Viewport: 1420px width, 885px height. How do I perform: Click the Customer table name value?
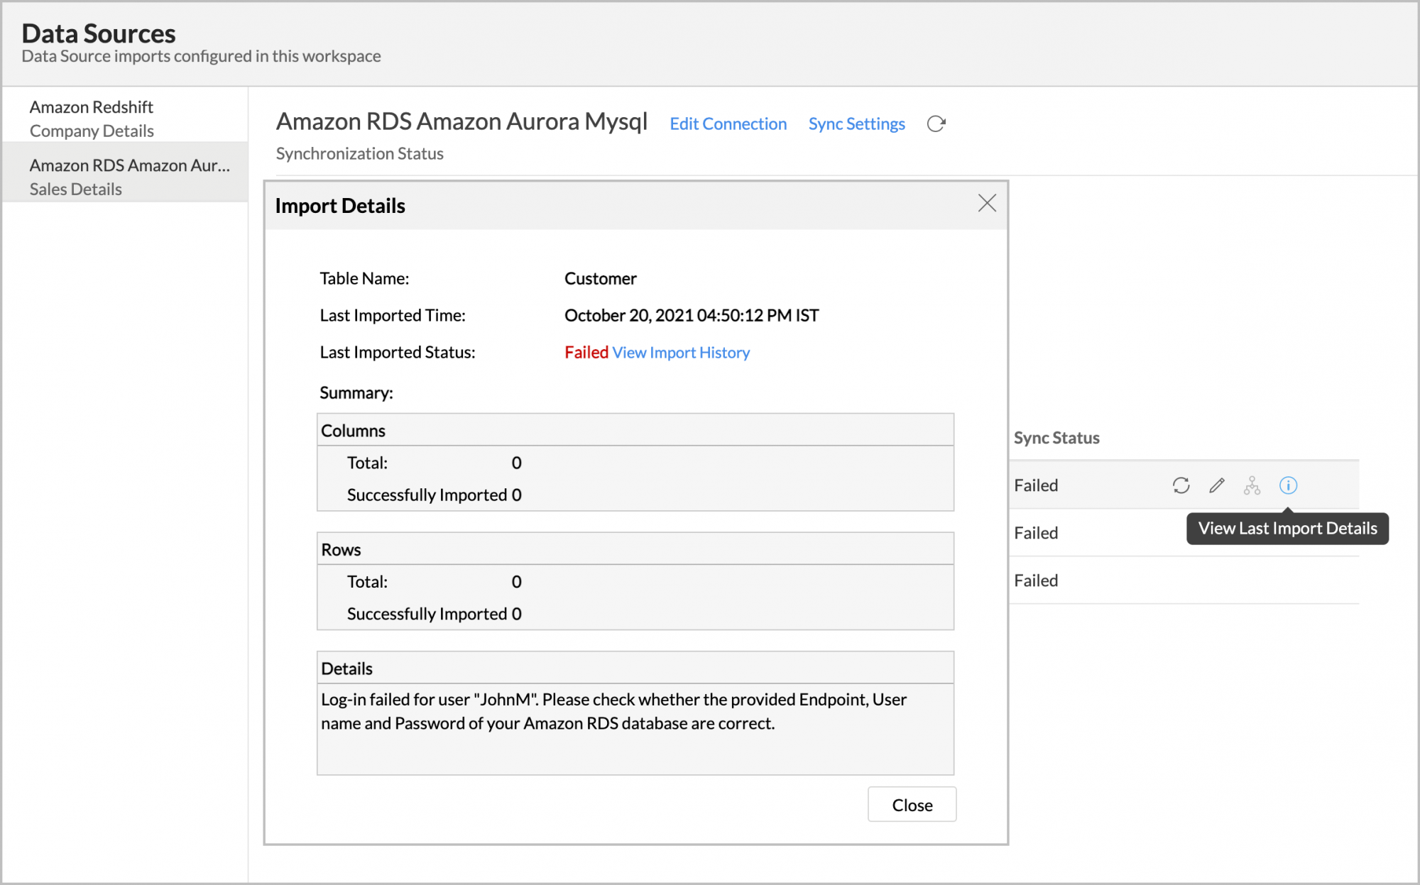pos(601,279)
